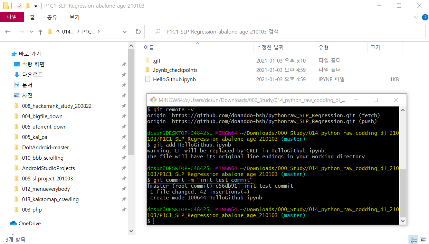Select the .ipynb_checkpoints folder
The height and width of the screenshot is (244, 429).
pos(175,70)
